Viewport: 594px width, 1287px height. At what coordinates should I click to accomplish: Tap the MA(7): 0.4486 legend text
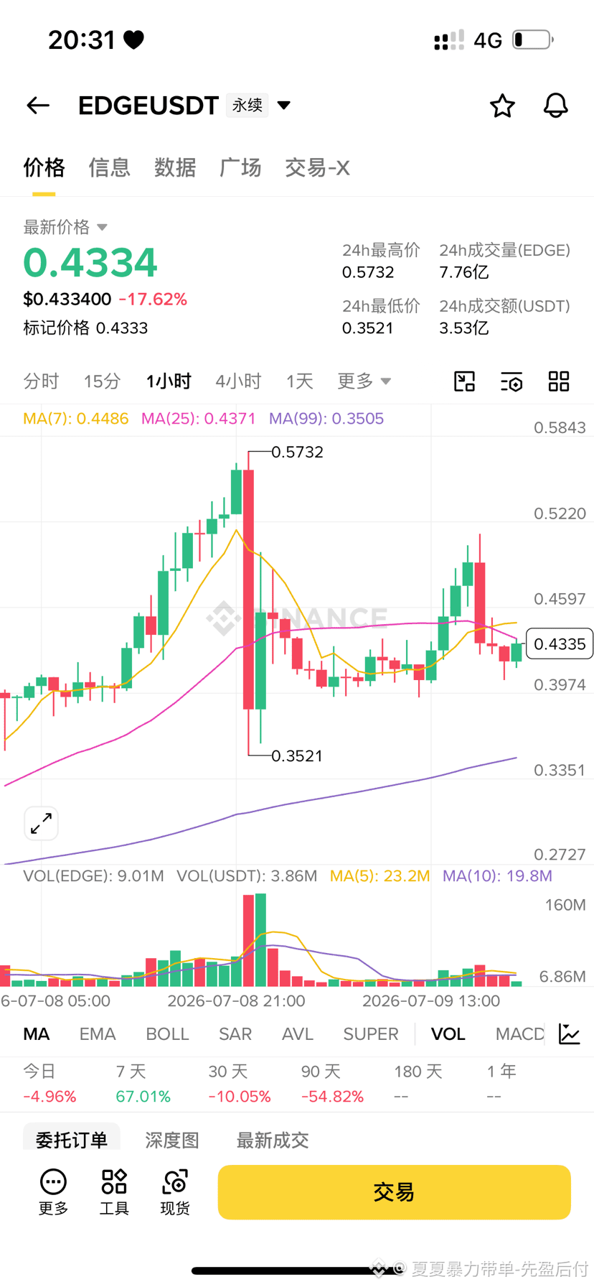(x=76, y=419)
